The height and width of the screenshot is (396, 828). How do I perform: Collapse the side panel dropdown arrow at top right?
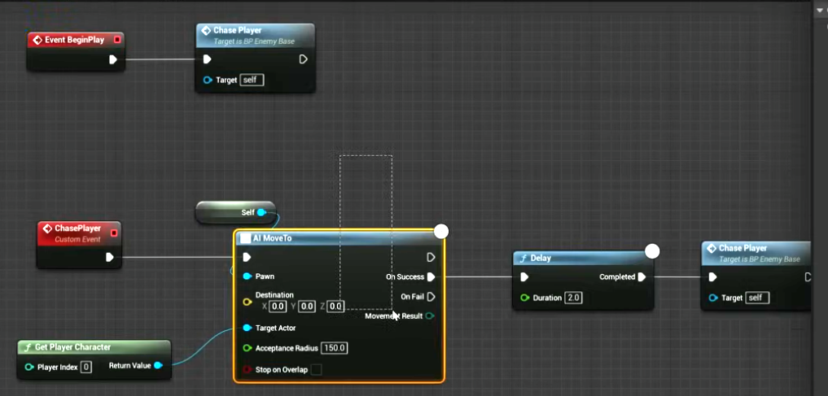(819, 10)
